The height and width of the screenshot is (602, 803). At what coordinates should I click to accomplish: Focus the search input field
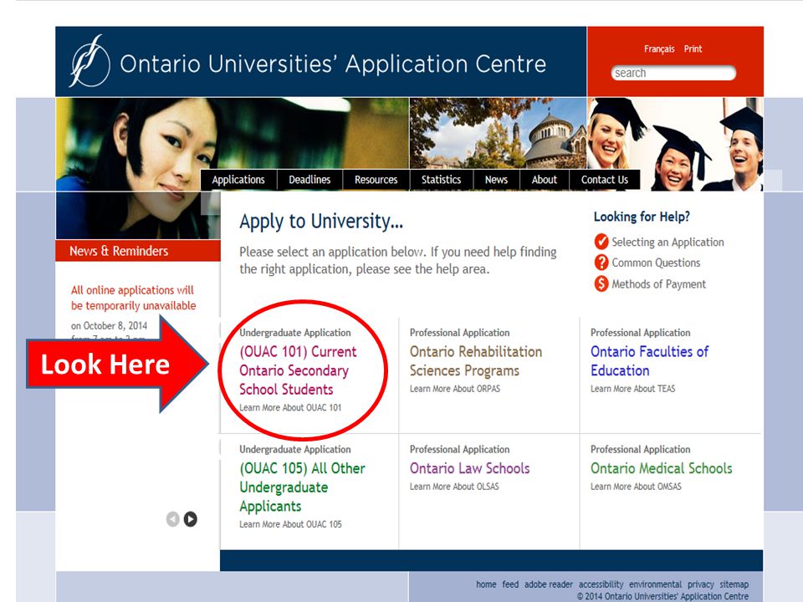point(673,73)
